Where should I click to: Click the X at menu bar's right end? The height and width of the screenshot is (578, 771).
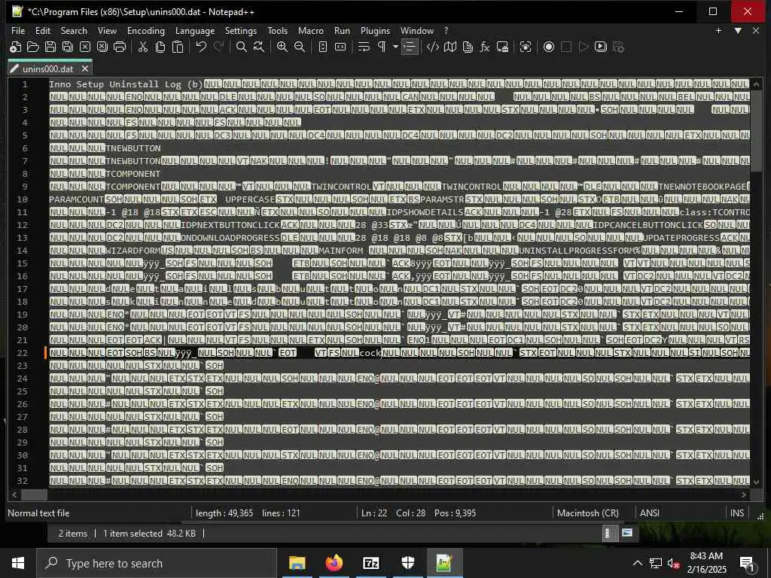pyautogui.click(x=756, y=30)
